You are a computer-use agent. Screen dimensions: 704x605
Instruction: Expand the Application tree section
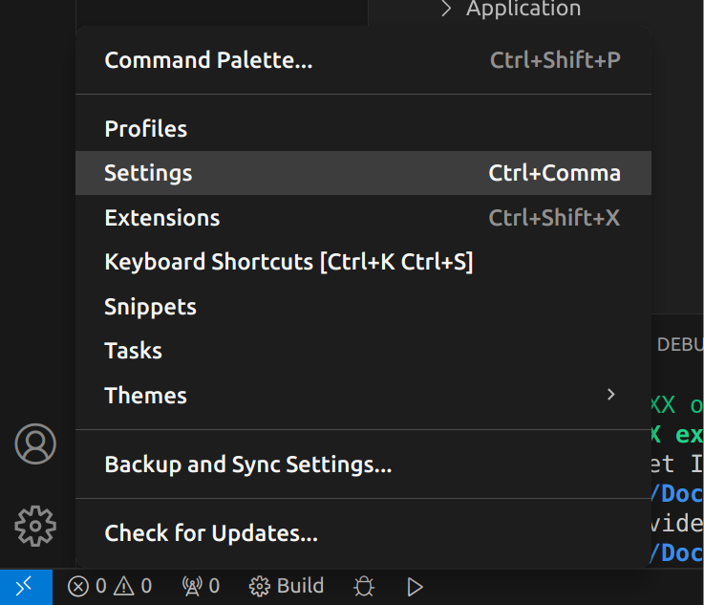510,8
